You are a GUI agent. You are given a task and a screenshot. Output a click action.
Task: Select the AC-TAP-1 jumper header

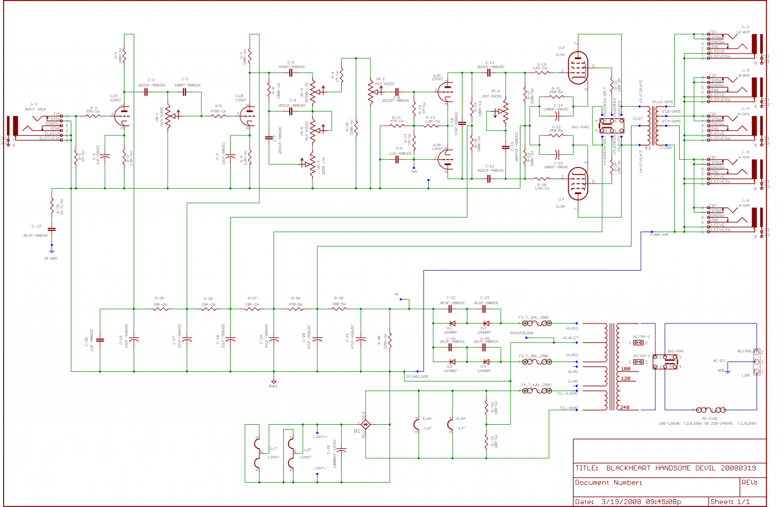pos(639,342)
